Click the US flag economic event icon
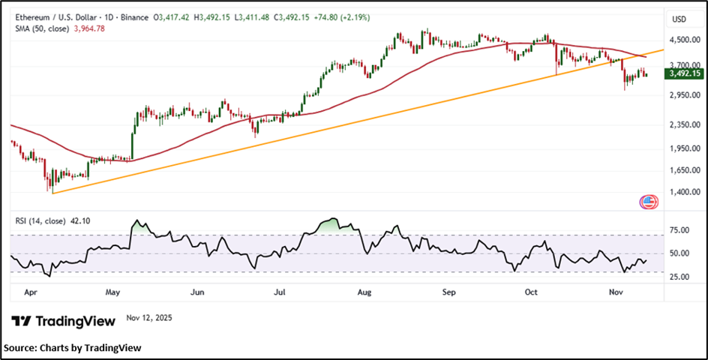The width and height of the screenshot is (708, 360). click(x=648, y=201)
